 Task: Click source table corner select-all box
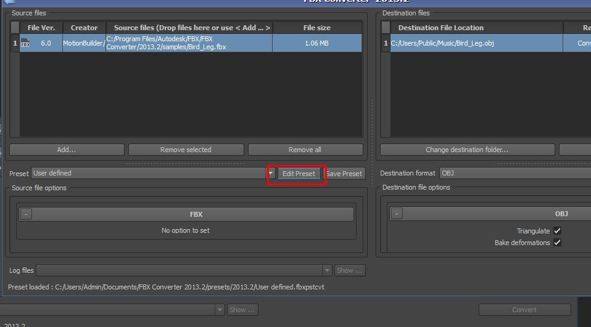(15, 28)
